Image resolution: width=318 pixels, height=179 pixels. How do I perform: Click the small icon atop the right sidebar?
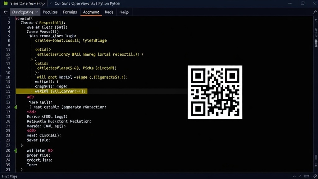[316, 20]
